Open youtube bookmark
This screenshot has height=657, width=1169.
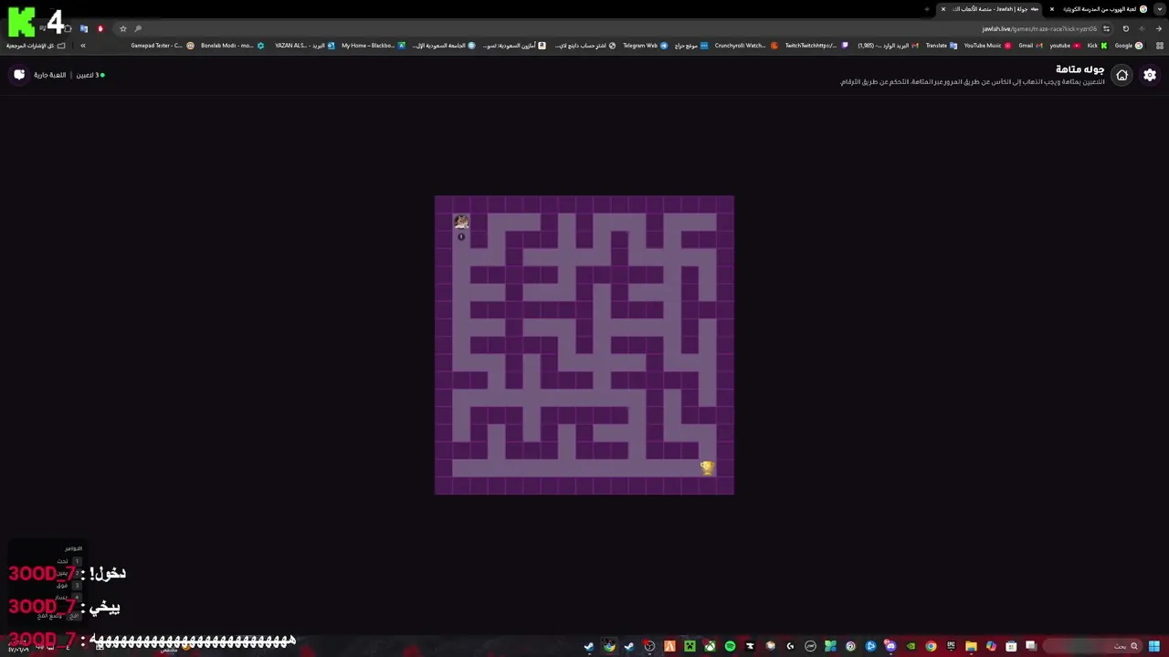tap(1065, 46)
